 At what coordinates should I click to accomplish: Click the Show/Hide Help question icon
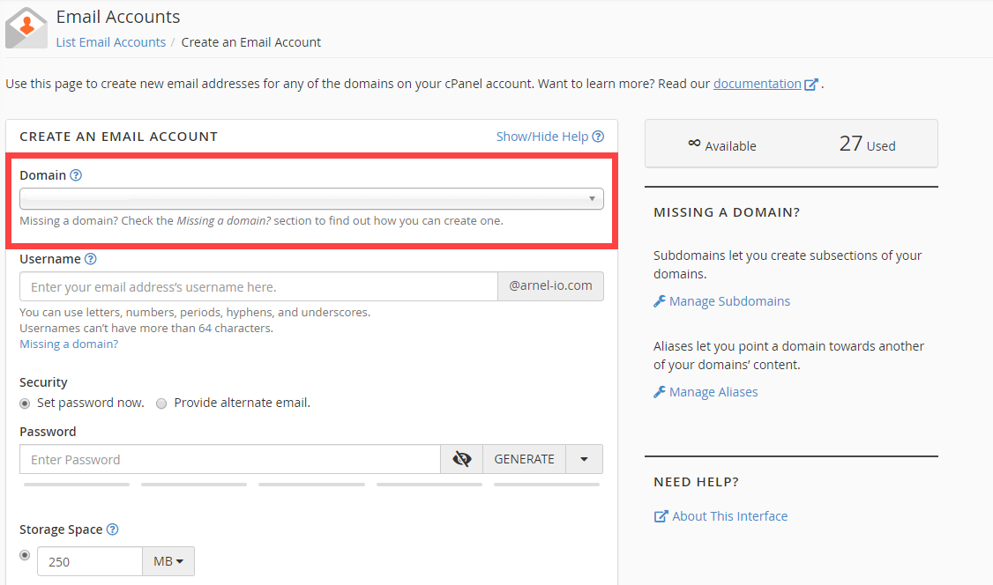pyautogui.click(x=599, y=137)
